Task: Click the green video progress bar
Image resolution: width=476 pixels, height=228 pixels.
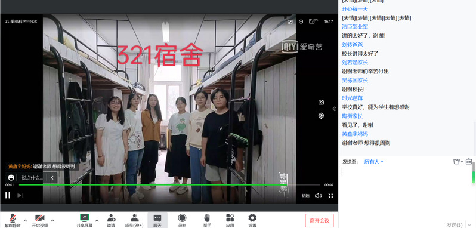Action: point(169,185)
